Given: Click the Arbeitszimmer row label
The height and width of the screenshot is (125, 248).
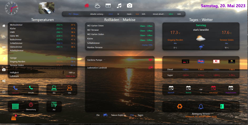Looking at the screenshot, I should (17, 51).
